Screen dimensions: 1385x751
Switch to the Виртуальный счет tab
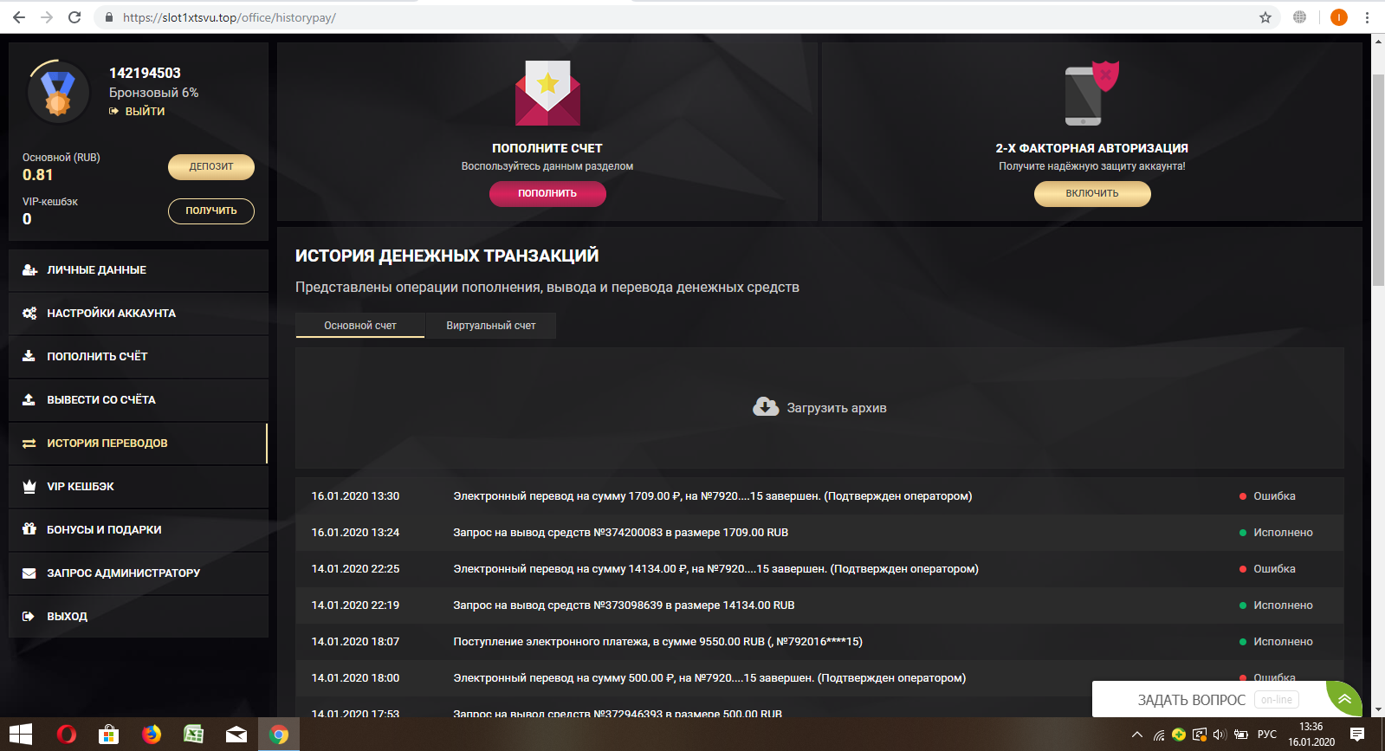(x=490, y=326)
